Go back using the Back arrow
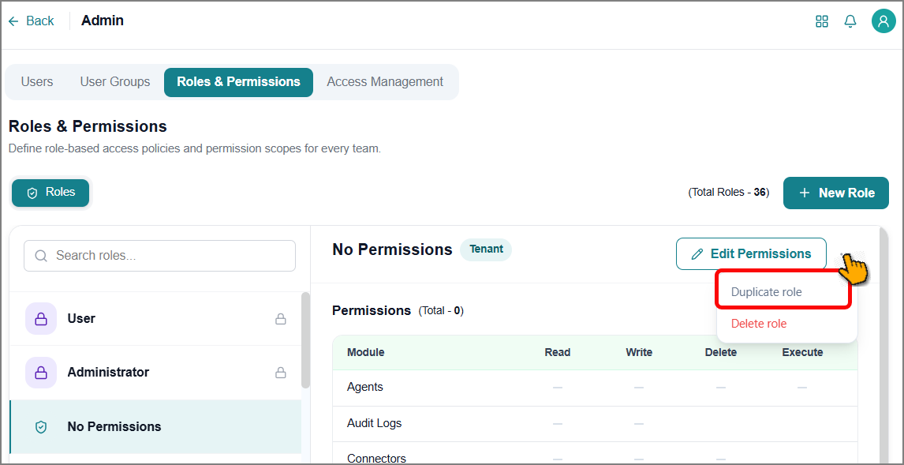 click(31, 21)
